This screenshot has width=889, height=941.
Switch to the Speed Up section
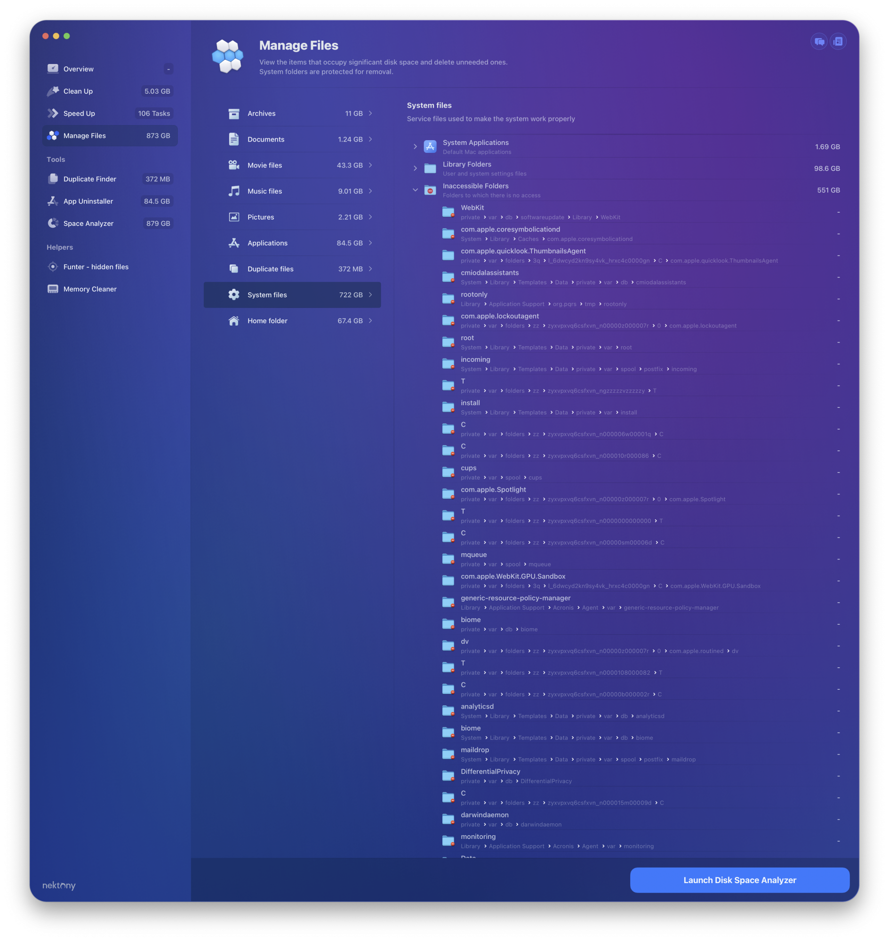tap(110, 113)
